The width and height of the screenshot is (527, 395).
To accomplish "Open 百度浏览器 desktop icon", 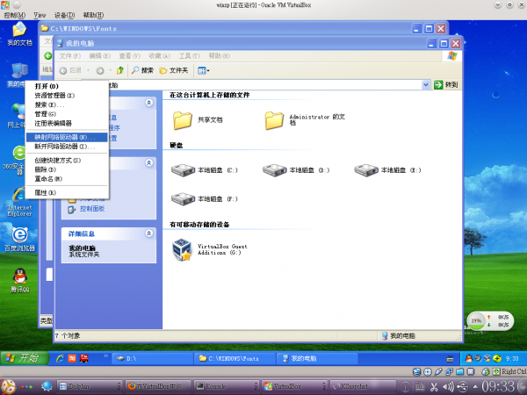I will [x=19, y=239].
